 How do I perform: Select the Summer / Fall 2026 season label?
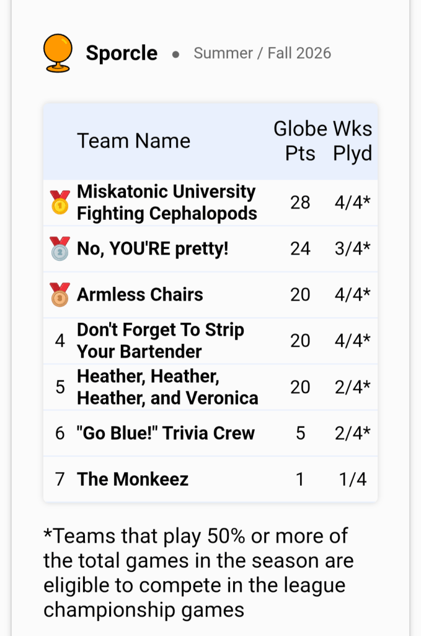tap(262, 53)
